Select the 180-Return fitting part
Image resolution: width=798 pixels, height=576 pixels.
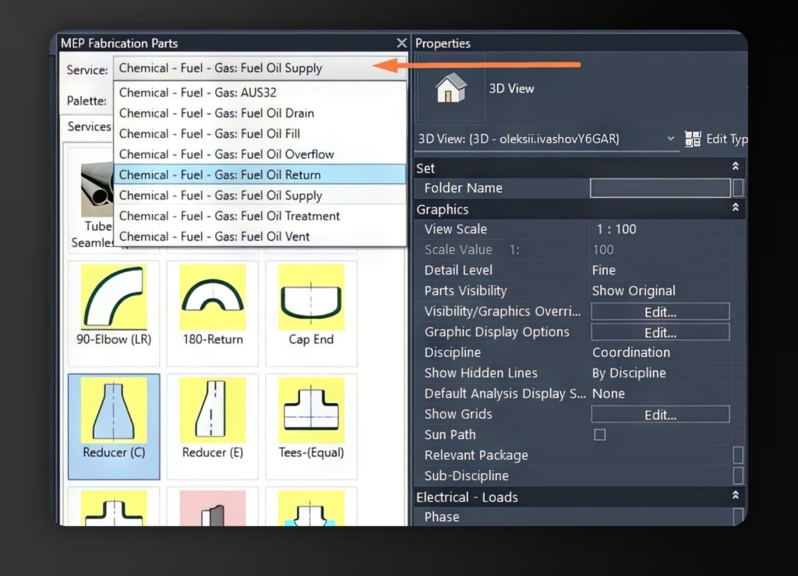point(213,313)
